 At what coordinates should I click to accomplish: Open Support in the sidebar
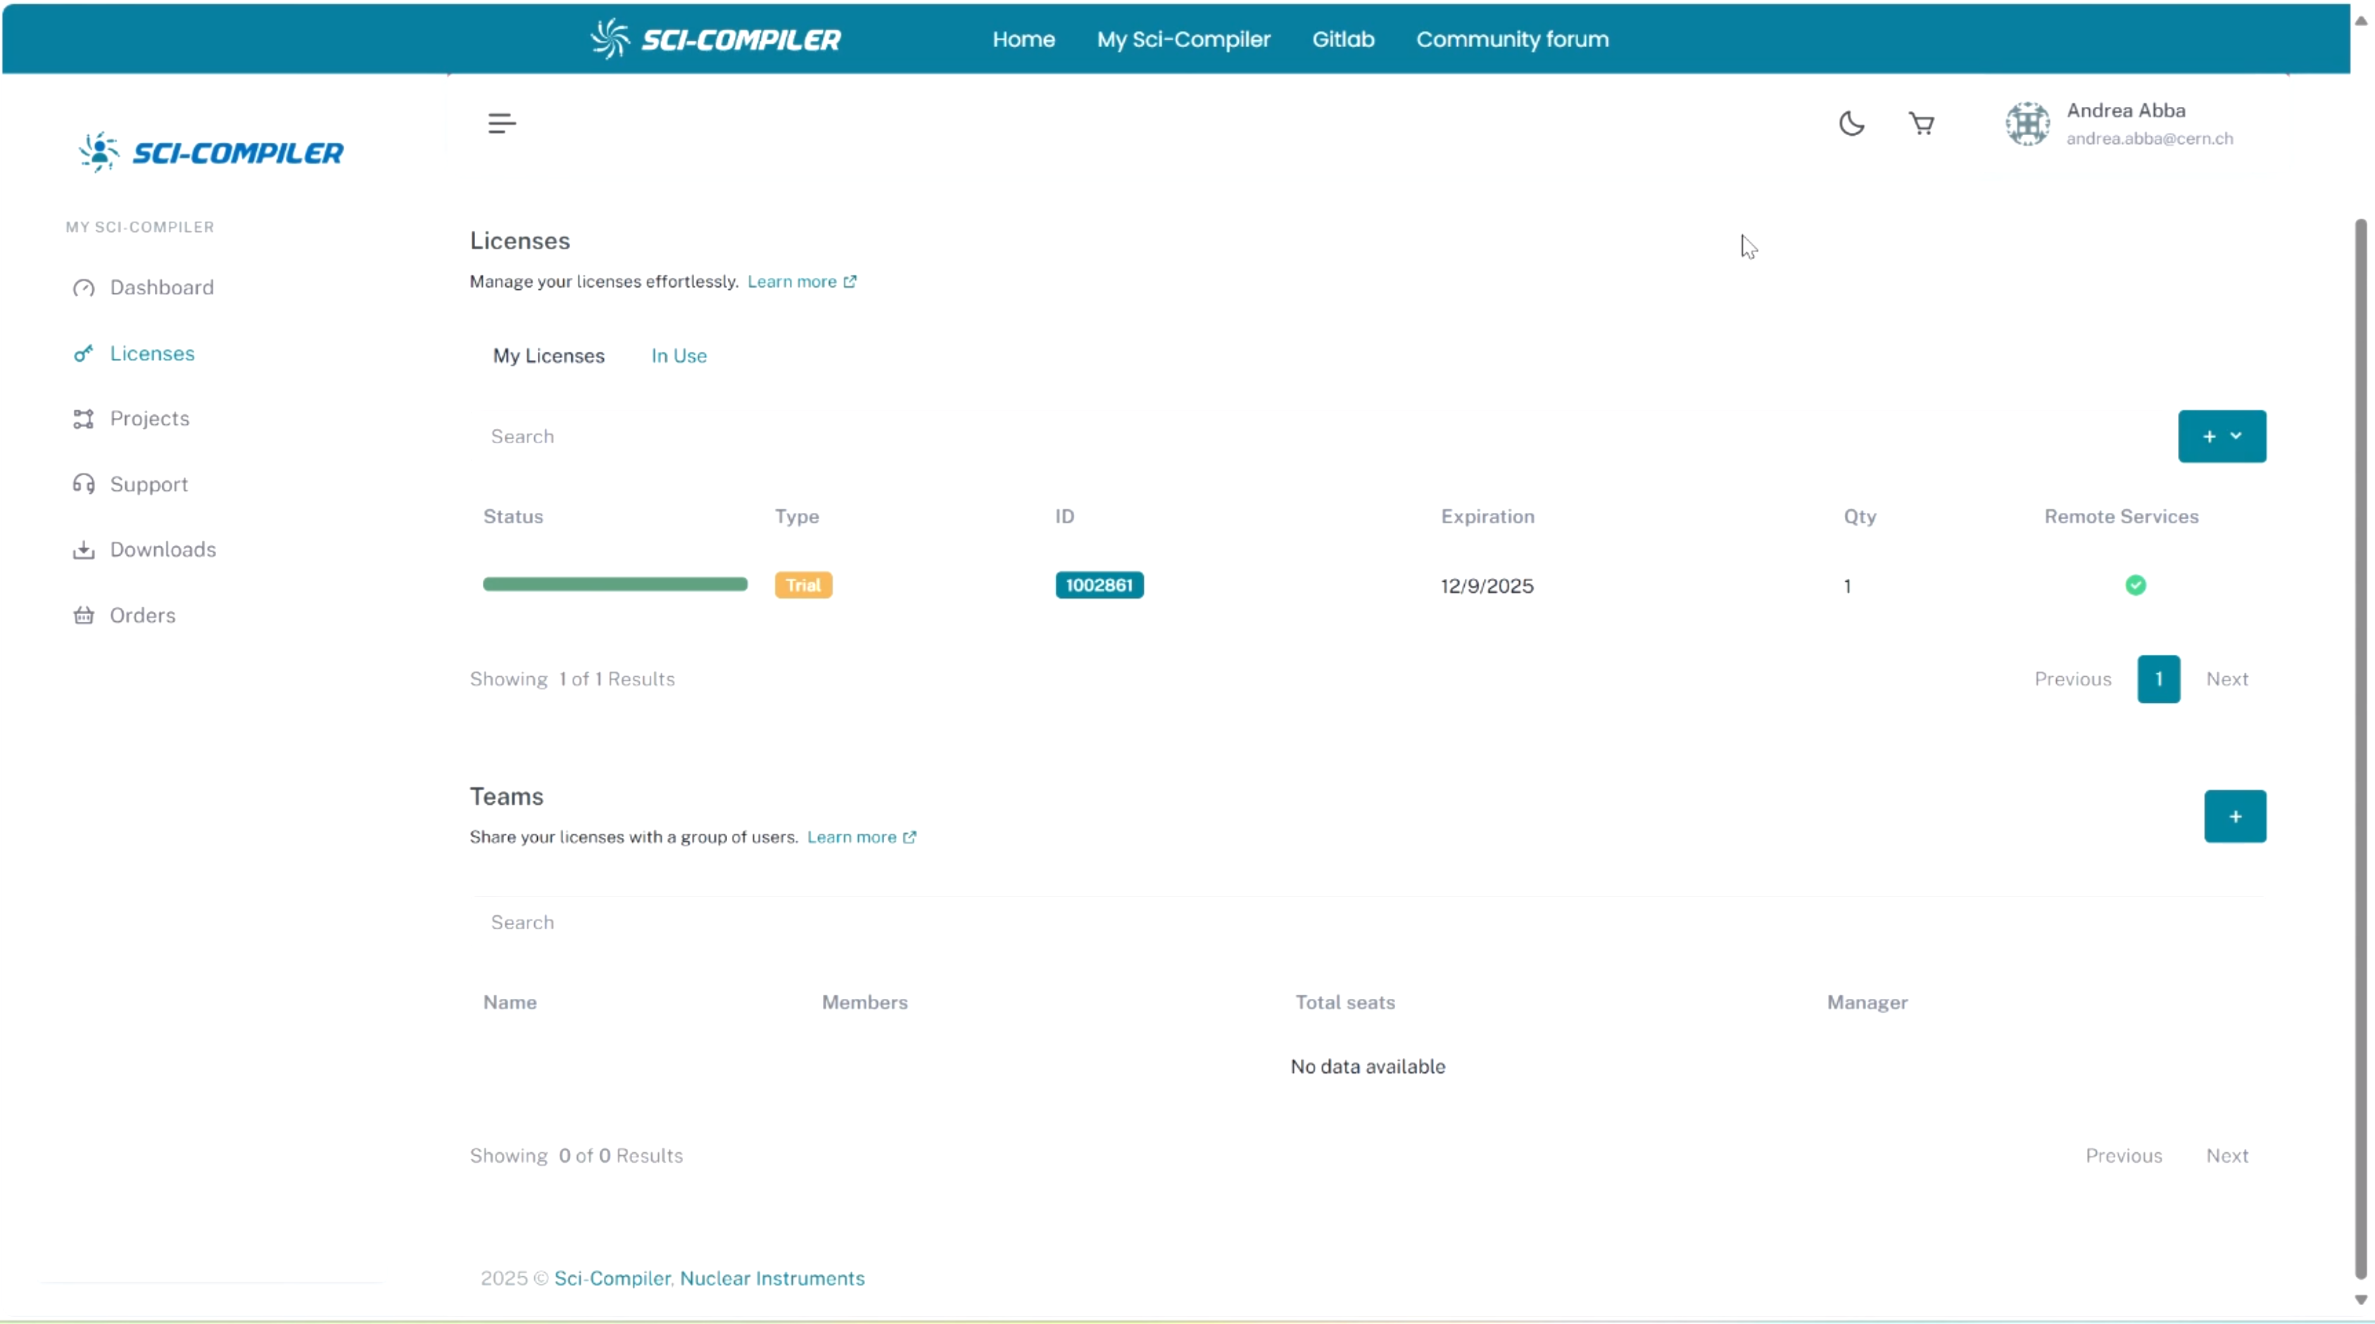[x=131, y=484]
